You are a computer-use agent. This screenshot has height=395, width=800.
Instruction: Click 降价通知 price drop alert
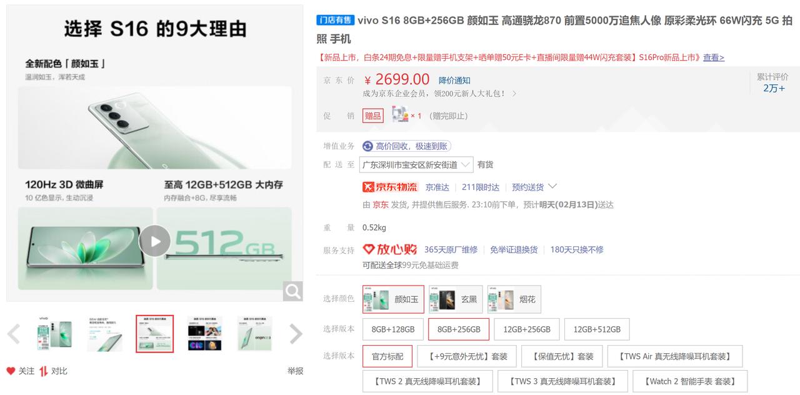pyautogui.click(x=454, y=81)
